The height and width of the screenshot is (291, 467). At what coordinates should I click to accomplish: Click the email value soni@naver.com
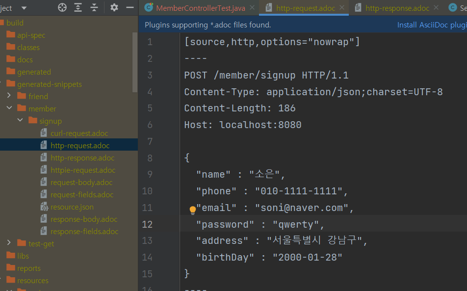pos(301,208)
